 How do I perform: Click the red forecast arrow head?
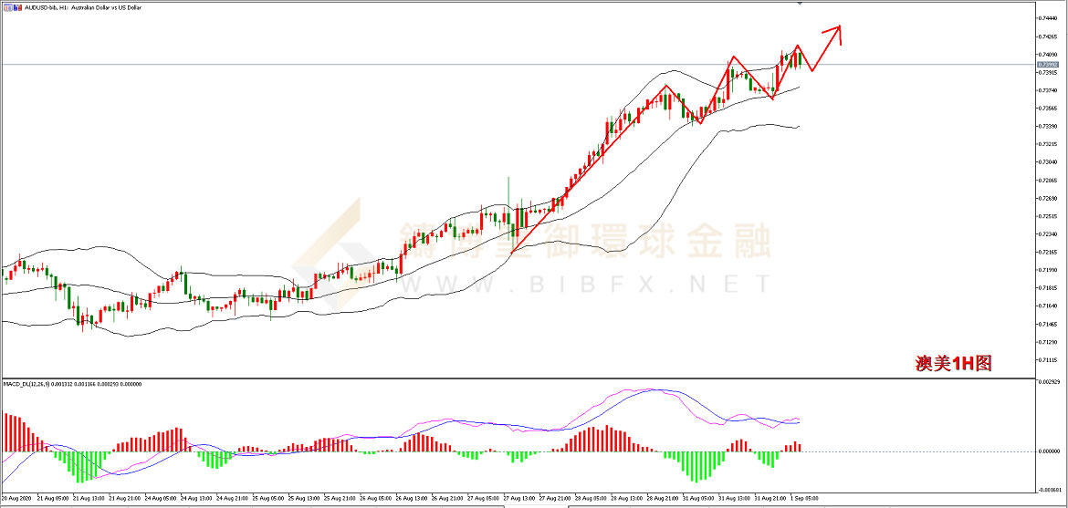pyautogui.click(x=837, y=29)
